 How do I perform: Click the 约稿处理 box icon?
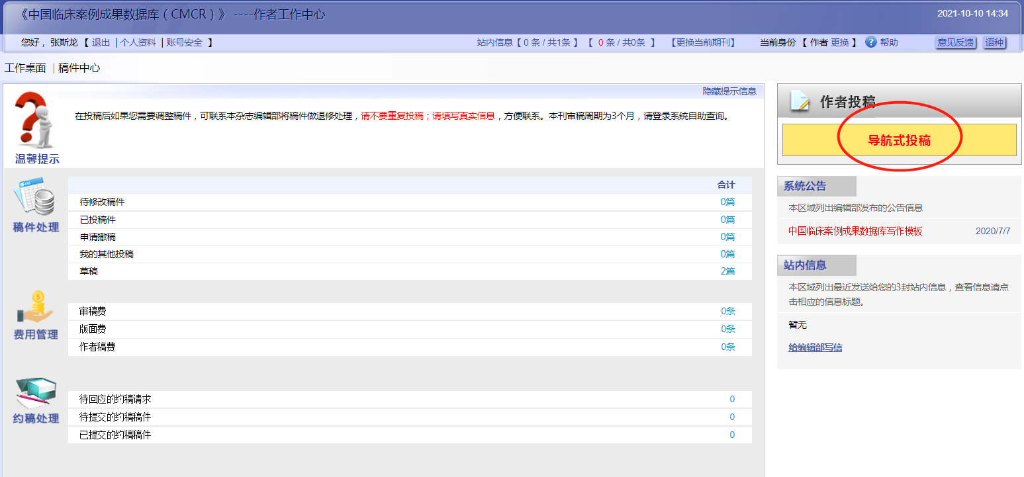click(x=36, y=393)
